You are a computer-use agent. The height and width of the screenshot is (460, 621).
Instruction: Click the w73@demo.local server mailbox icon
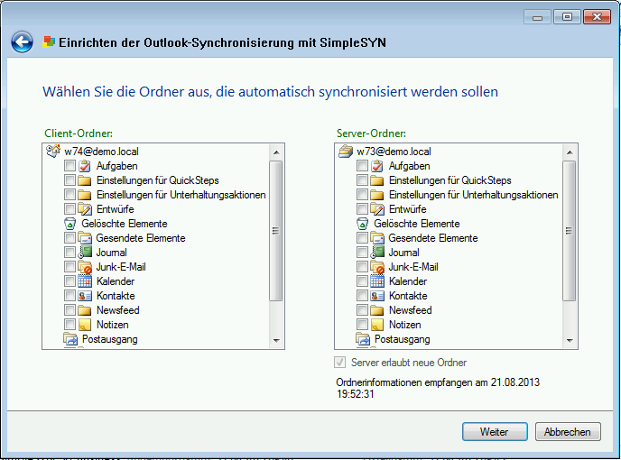(x=345, y=152)
